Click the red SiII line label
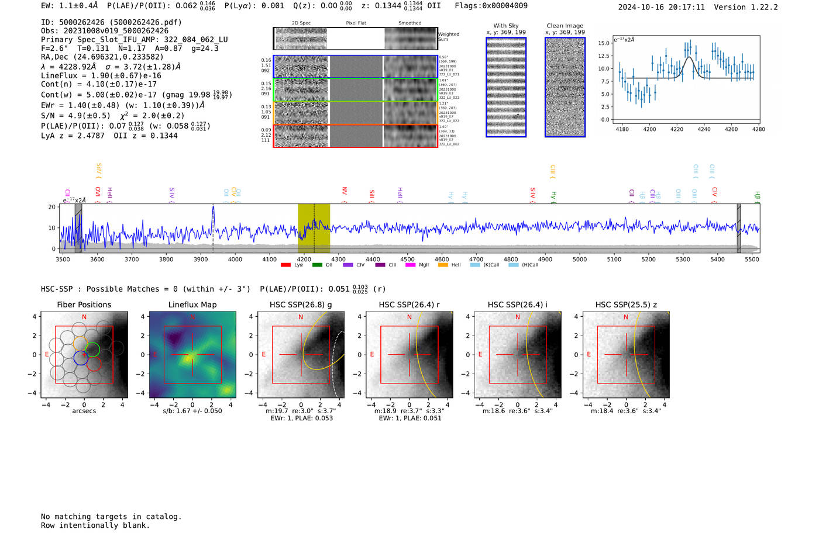The width and height of the screenshot is (819, 557). click(372, 195)
